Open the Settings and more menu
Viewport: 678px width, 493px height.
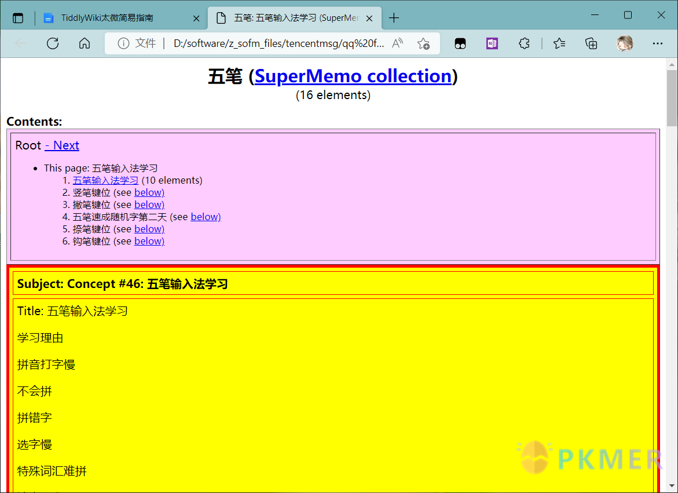(x=658, y=43)
